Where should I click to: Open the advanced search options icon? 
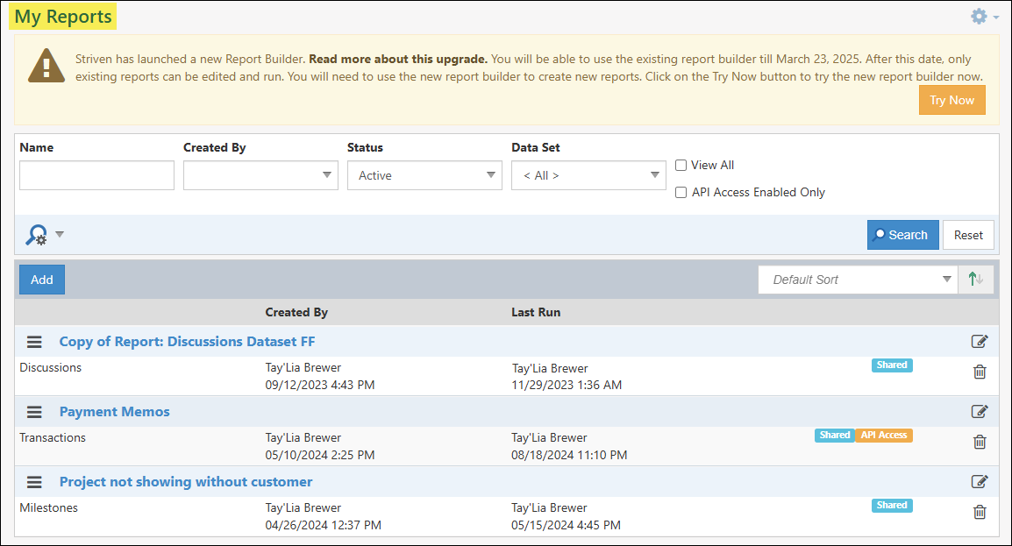point(37,235)
